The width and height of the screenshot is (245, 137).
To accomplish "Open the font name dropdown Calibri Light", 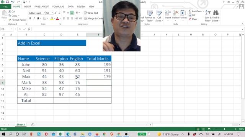I will tap(44, 13).
